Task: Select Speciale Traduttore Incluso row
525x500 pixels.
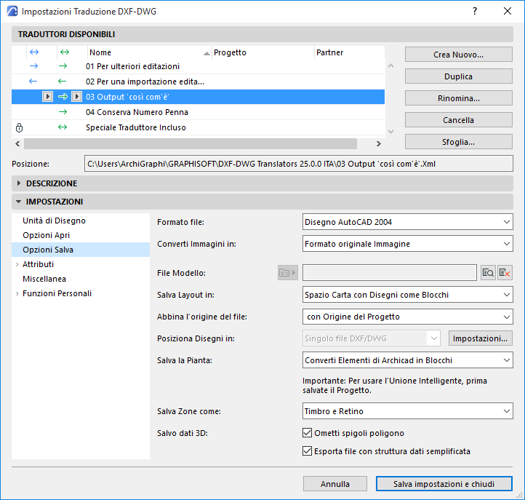Action: pyautogui.click(x=198, y=127)
